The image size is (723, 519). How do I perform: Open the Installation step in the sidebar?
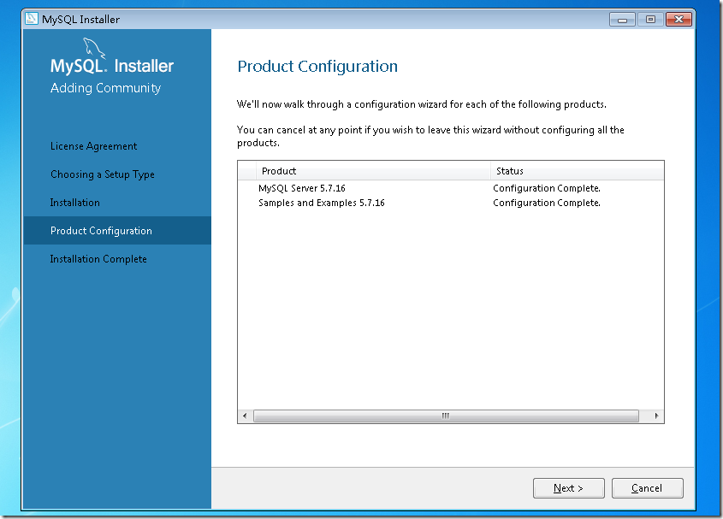[74, 203]
